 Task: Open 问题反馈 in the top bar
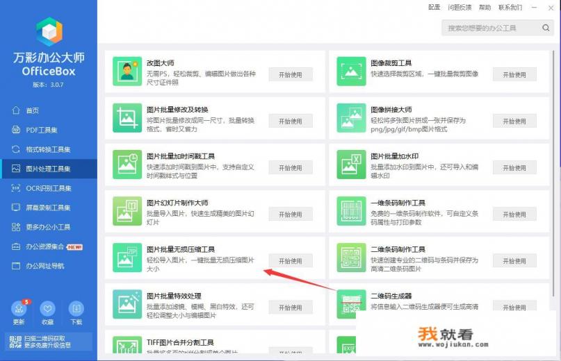[460, 7]
